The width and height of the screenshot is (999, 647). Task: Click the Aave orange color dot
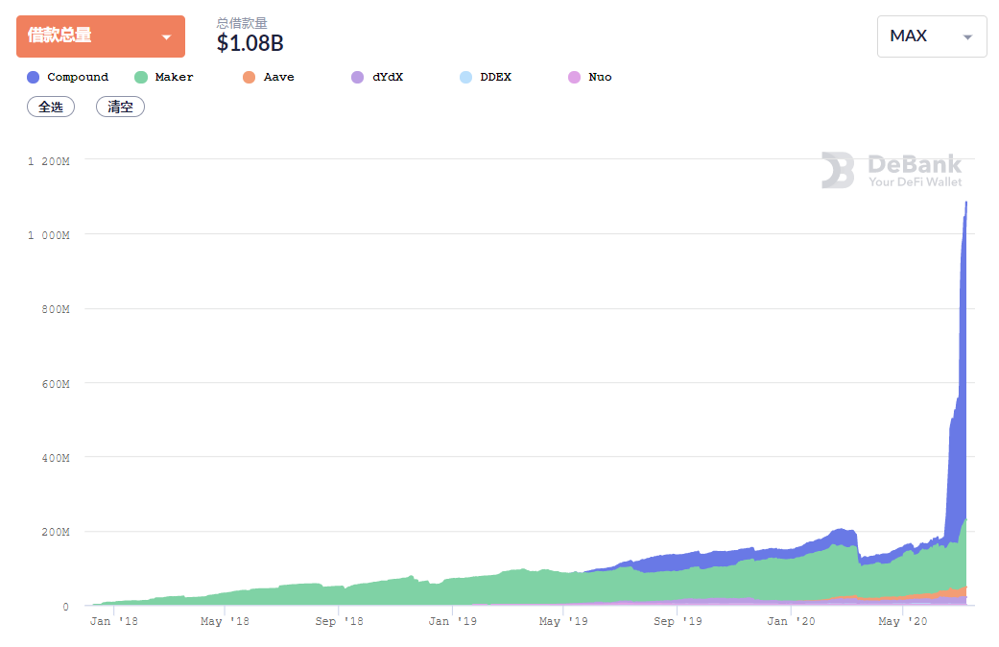[250, 77]
